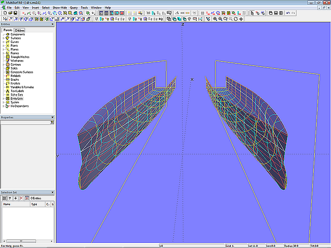Switch to the Children tab

coord(20,30)
